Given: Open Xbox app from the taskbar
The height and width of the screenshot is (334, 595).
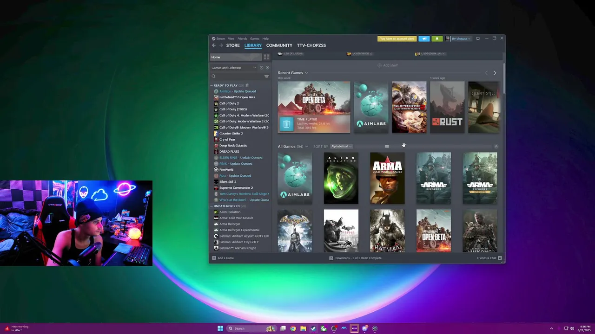Looking at the screenshot, I should 324,328.
